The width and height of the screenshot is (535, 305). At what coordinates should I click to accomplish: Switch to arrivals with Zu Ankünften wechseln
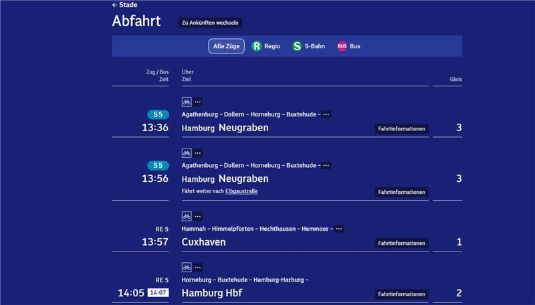[x=210, y=23]
